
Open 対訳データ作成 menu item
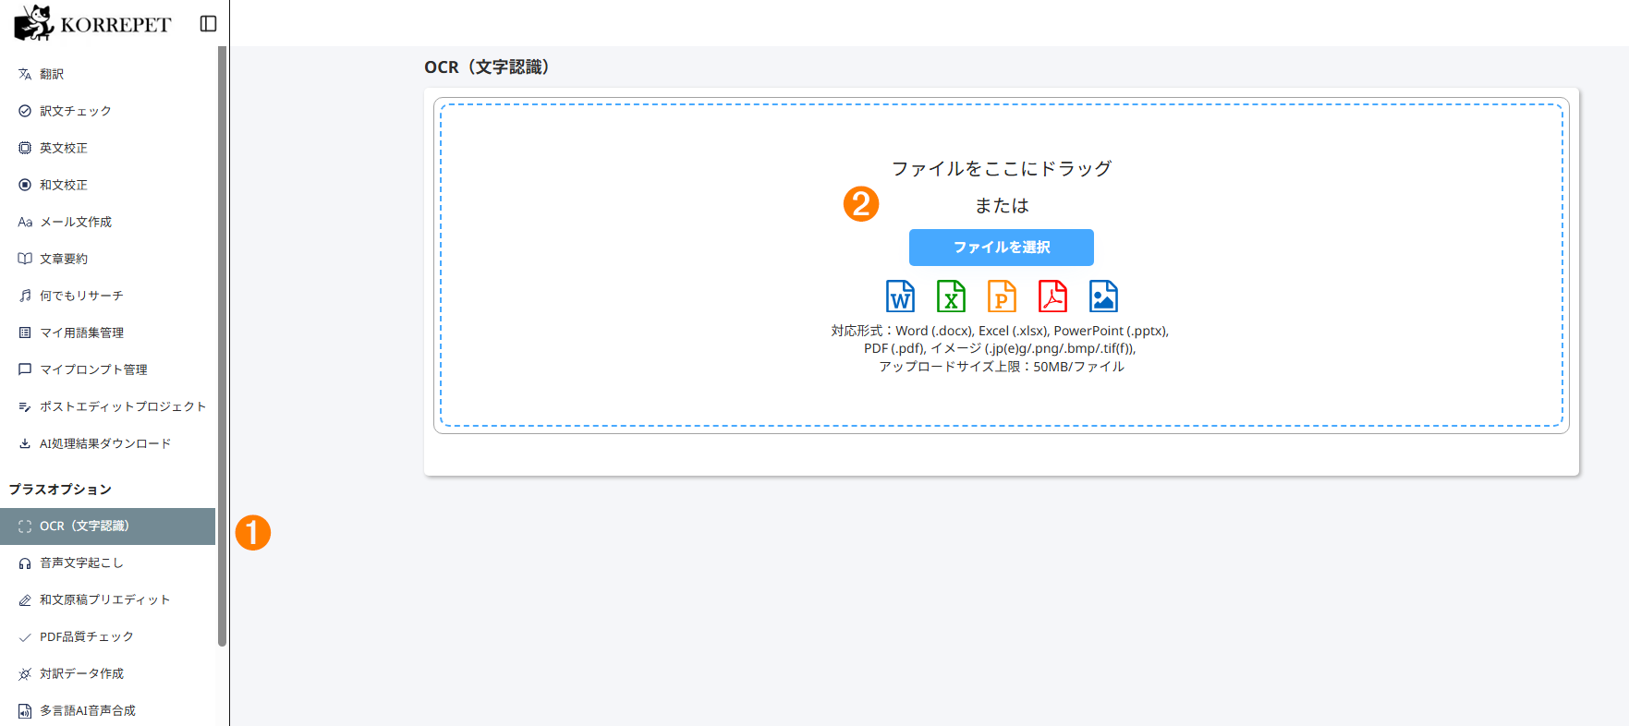[x=107, y=674]
